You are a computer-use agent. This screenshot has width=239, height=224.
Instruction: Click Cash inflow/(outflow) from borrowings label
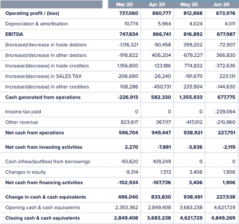tap(48, 161)
